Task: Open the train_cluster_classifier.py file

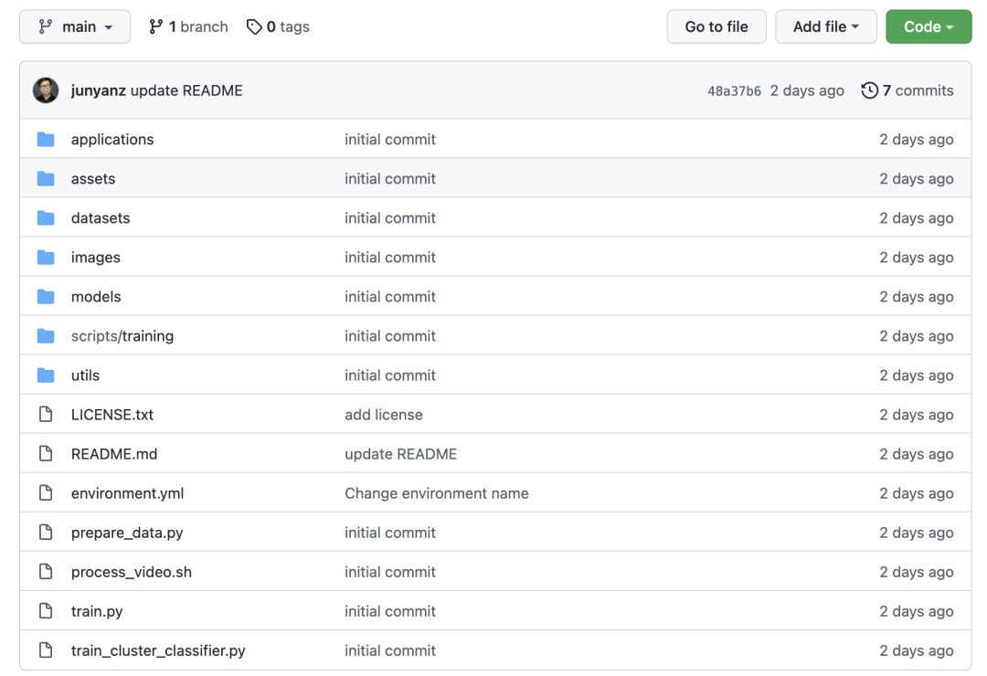Action: [x=158, y=650]
